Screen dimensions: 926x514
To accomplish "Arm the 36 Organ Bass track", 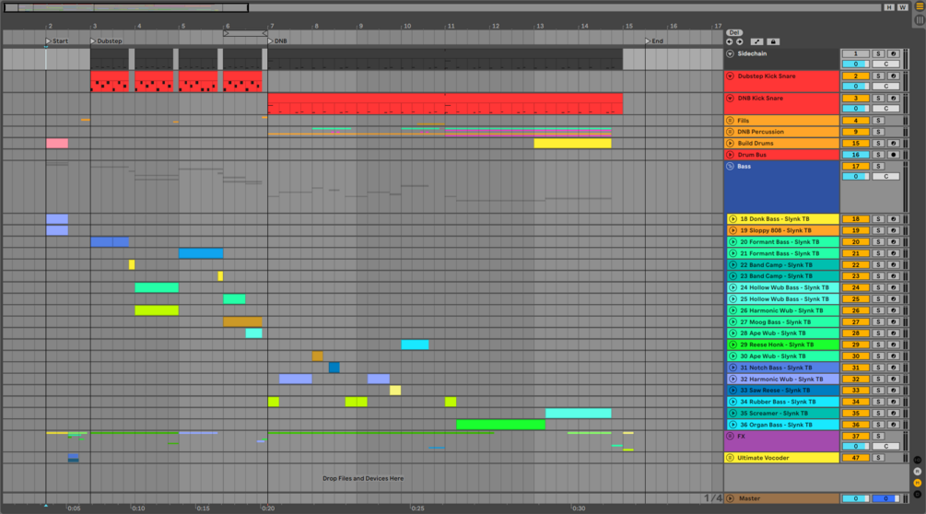I will point(893,425).
